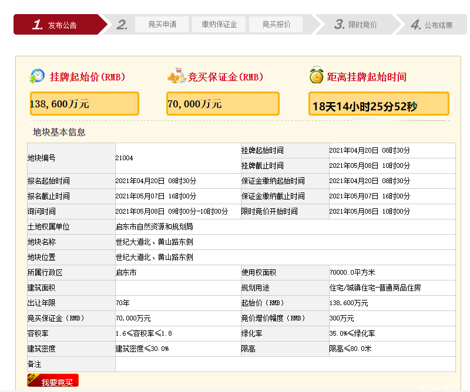Viewport: 470px width, 392px height.
Task: Click the 地块名称 value 世纪大道北、黄山路东侧
Action: point(155,242)
